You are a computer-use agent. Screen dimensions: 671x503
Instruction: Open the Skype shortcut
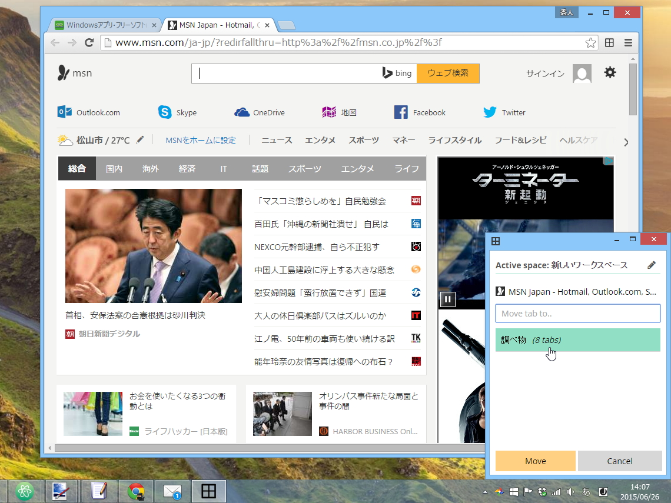tap(177, 112)
